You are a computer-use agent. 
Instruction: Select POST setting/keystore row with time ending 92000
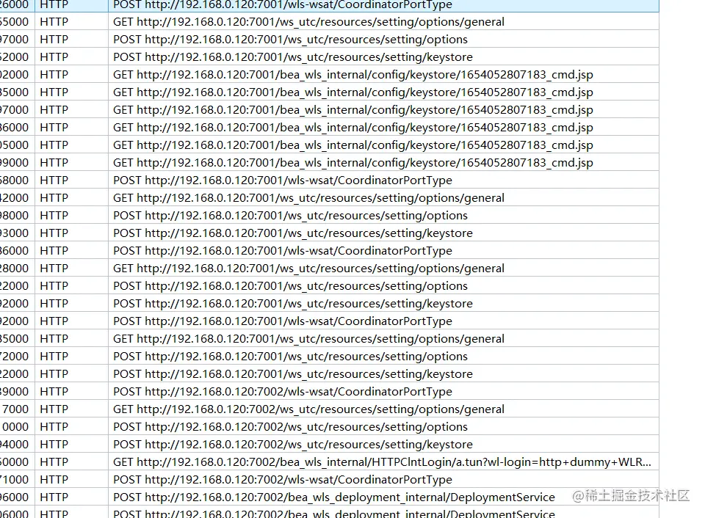[x=329, y=304]
